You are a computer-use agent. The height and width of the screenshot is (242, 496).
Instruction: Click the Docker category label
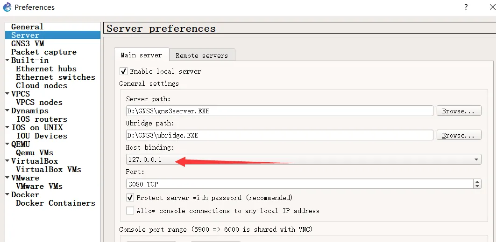click(25, 194)
